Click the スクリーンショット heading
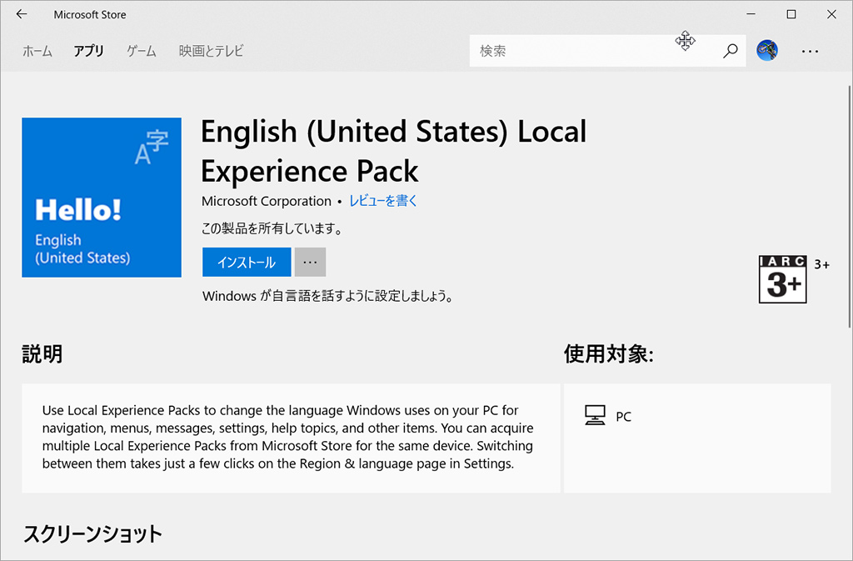This screenshot has height=561, width=853. coord(92,533)
